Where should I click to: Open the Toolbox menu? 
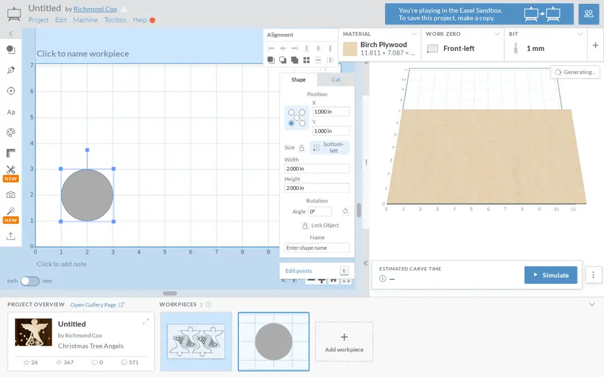click(x=115, y=20)
